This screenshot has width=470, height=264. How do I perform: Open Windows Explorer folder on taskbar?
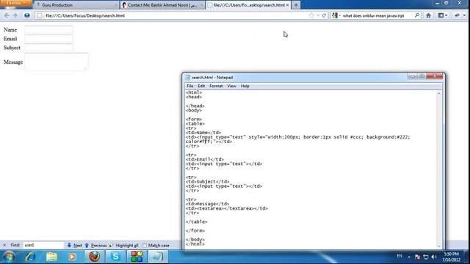pyautogui.click(x=51, y=257)
